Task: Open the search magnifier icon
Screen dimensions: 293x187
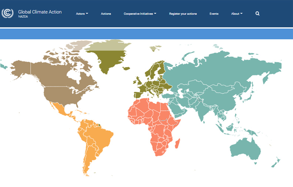Action: [x=257, y=13]
